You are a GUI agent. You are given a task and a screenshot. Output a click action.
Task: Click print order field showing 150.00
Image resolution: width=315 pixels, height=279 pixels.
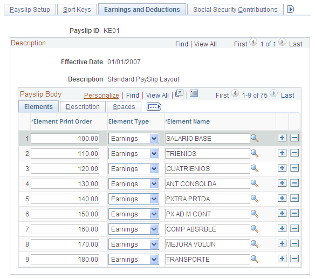click(65, 214)
